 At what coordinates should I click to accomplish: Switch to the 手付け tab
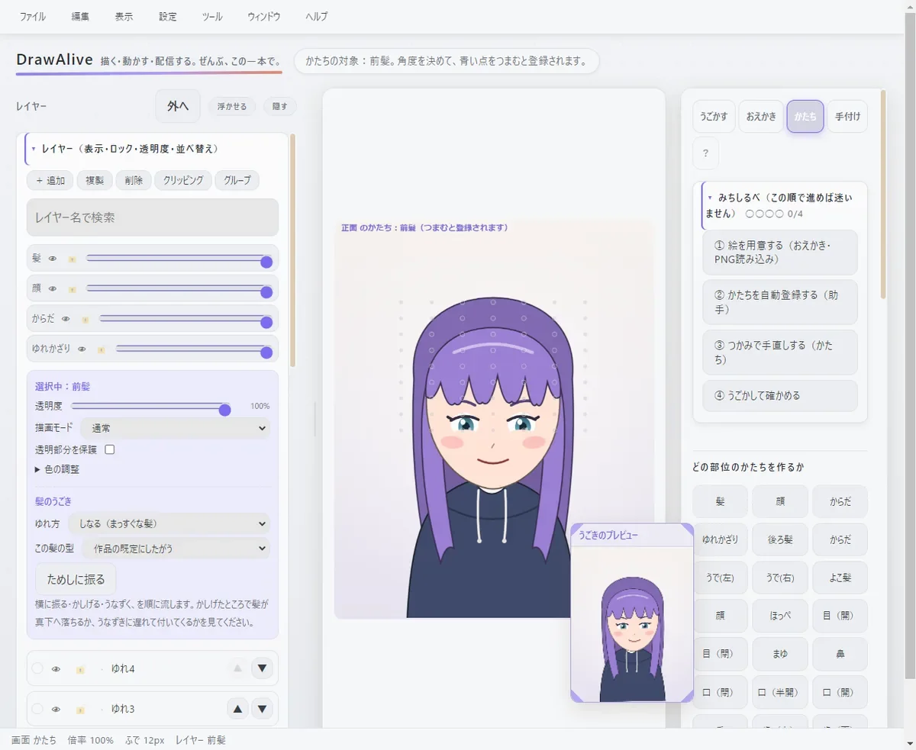(847, 117)
